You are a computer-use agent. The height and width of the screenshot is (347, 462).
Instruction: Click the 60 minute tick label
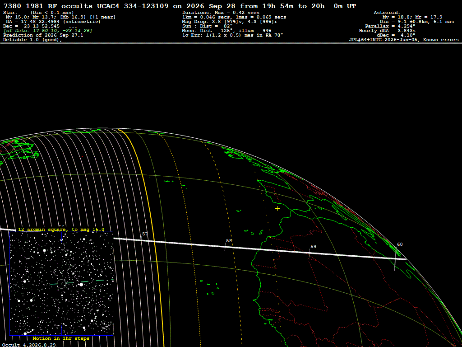(x=400, y=244)
